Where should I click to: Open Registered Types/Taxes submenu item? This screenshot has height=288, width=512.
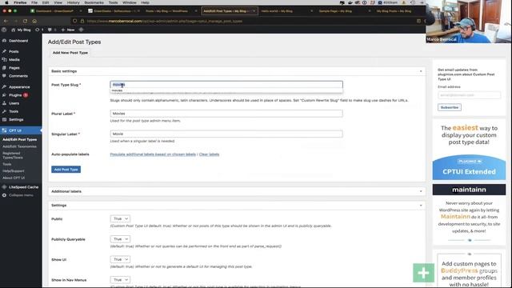point(13,155)
